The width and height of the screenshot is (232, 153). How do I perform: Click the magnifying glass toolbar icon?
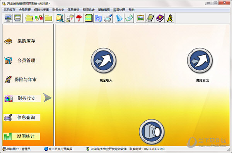click(x=108, y=18)
